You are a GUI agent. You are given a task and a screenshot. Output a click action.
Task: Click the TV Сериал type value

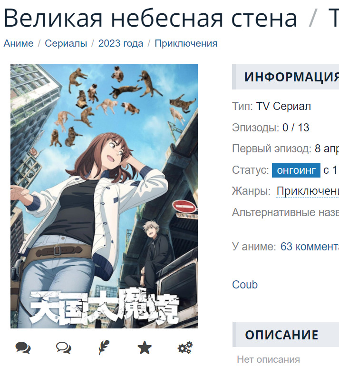pyautogui.click(x=283, y=106)
